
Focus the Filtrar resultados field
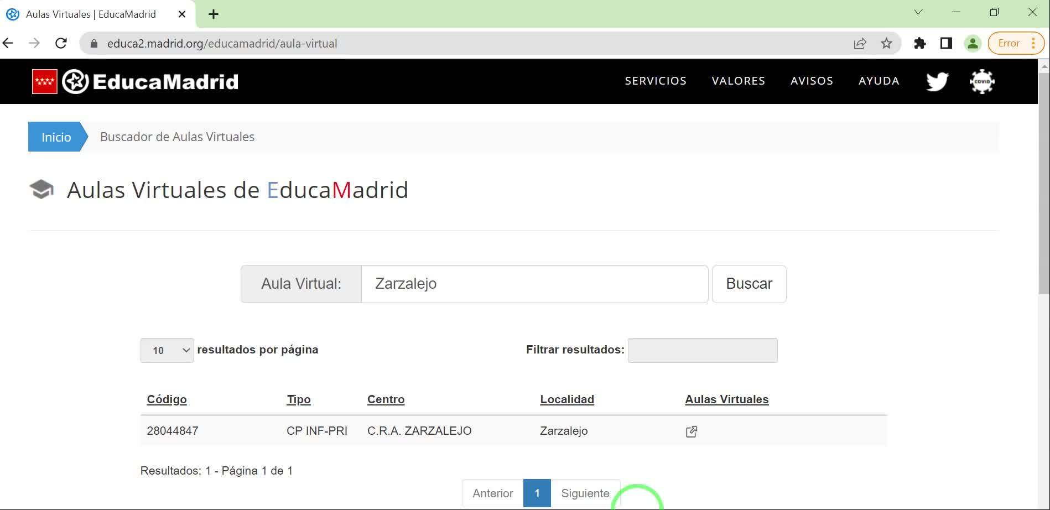(703, 351)
